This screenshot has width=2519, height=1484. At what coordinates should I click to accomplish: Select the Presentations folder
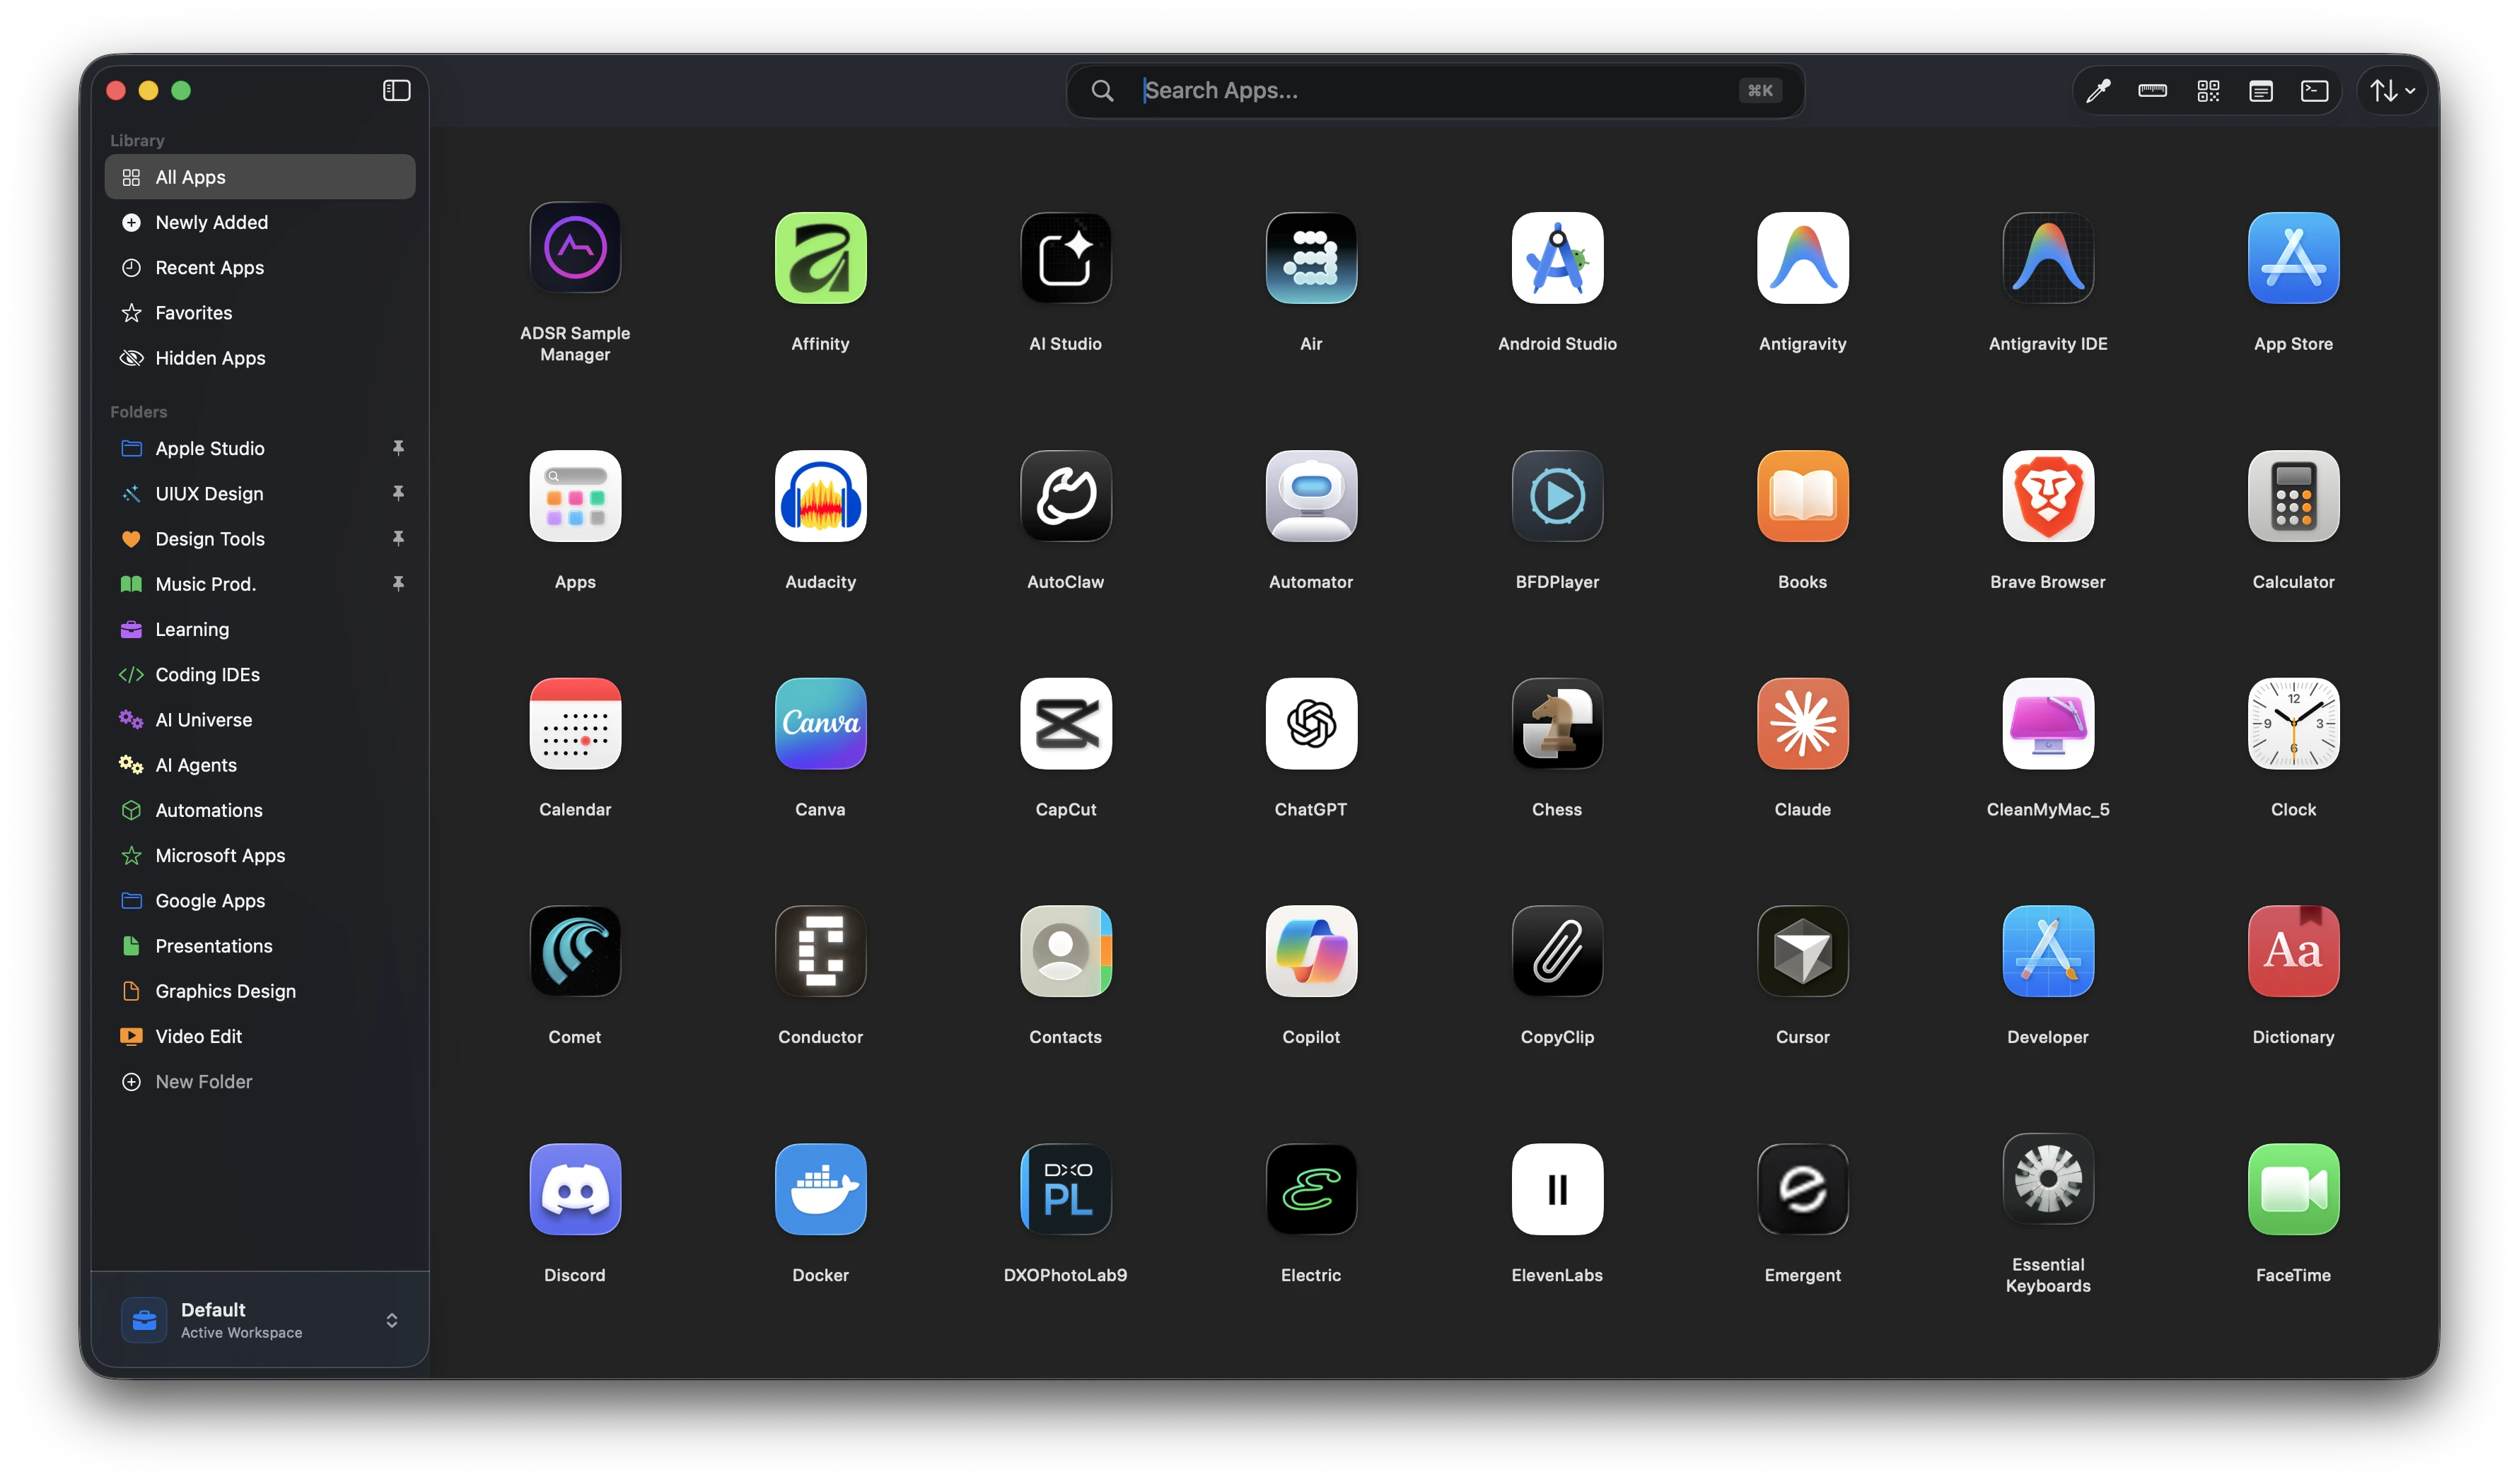pos(260,945)
